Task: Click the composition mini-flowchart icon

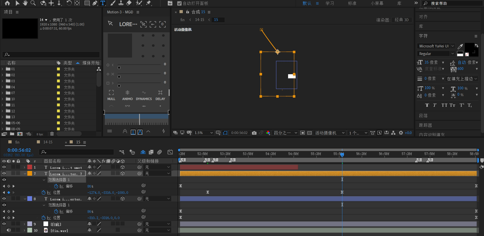Action: pyautogui.click(x=122, y=152)
